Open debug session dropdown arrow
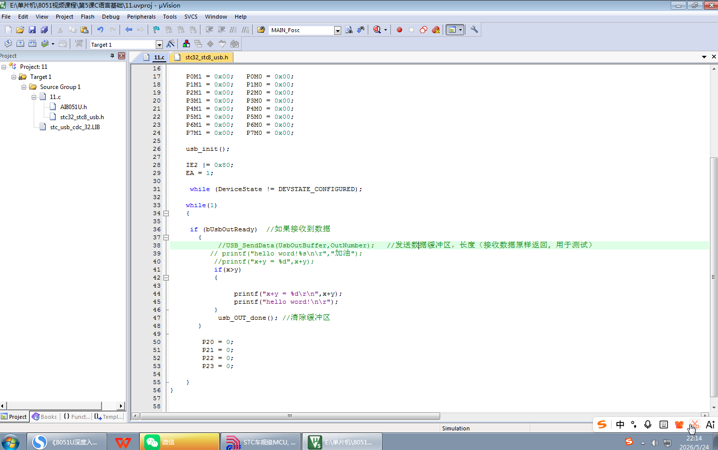 [385, 30]
